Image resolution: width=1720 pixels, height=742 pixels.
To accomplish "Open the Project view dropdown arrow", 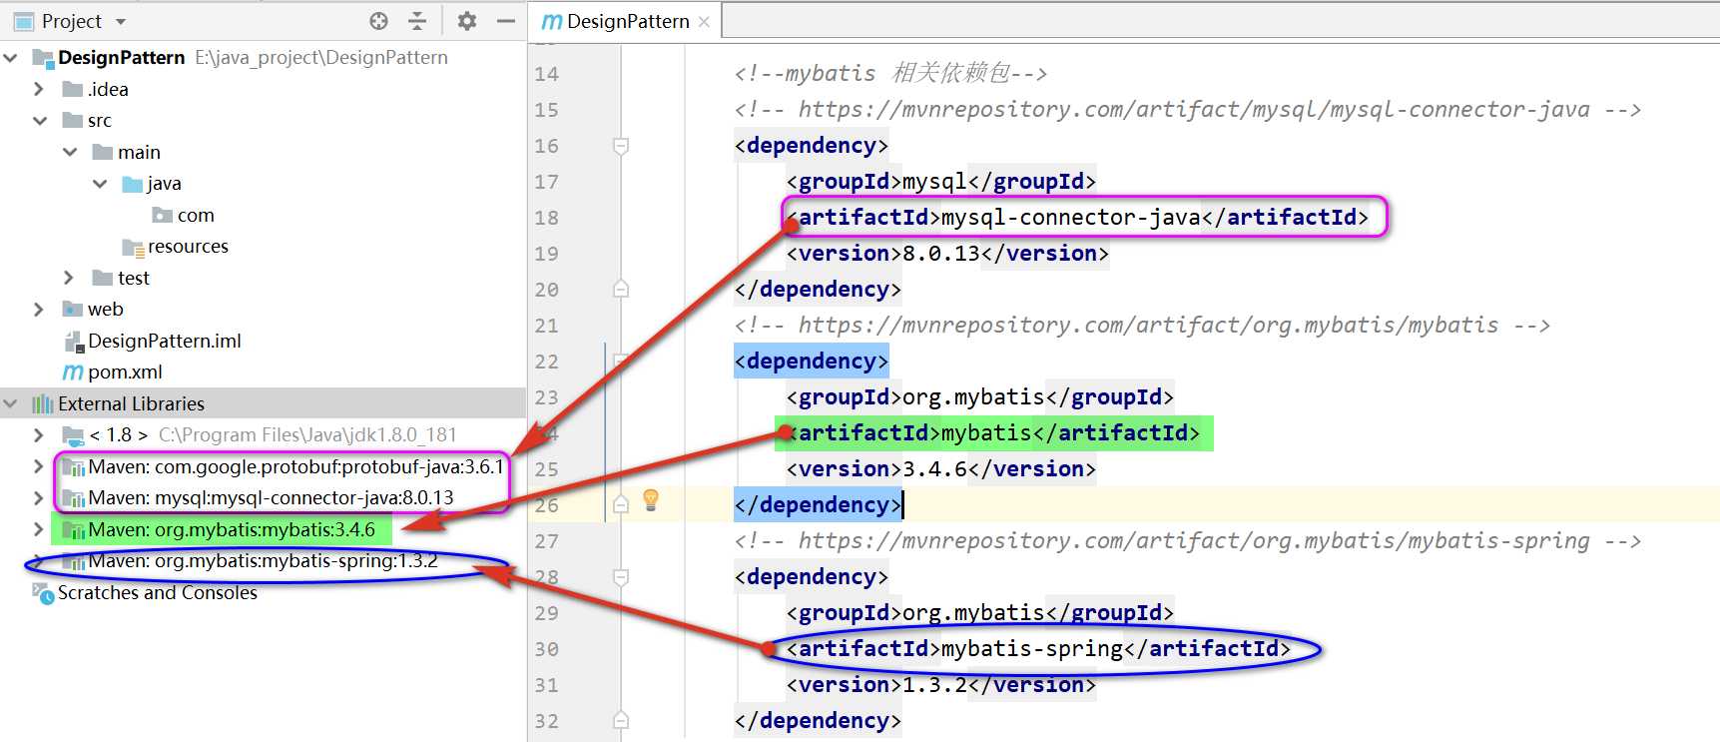I will pyautogui.click(x=121, y=21).
